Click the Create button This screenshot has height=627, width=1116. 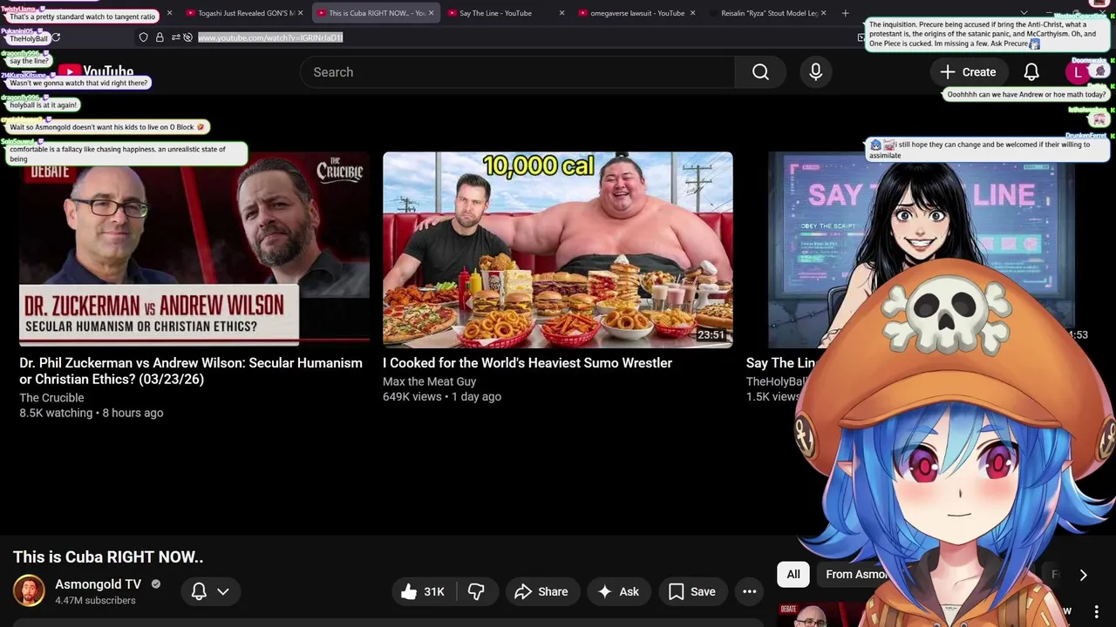coord(968,72)
